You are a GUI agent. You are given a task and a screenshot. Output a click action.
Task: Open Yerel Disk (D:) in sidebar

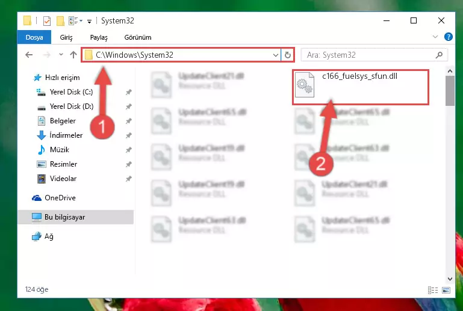(x=65, y=106)
